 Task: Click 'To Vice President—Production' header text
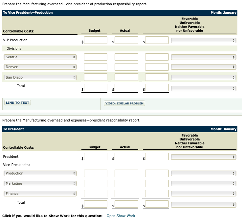point(28,13)
